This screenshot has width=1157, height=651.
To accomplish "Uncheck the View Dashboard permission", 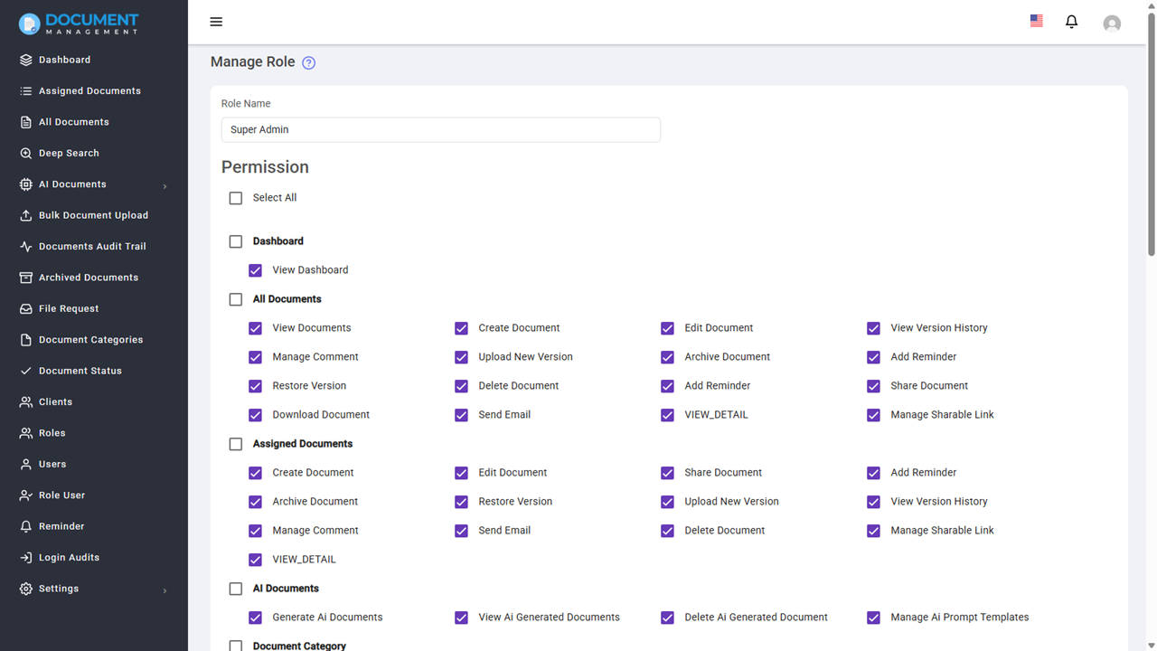I will (x=255, y=269).
